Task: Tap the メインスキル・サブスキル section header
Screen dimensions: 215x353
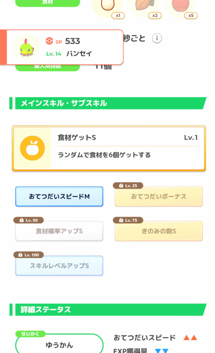Action: pyautogui.click(x=108, y=103)
